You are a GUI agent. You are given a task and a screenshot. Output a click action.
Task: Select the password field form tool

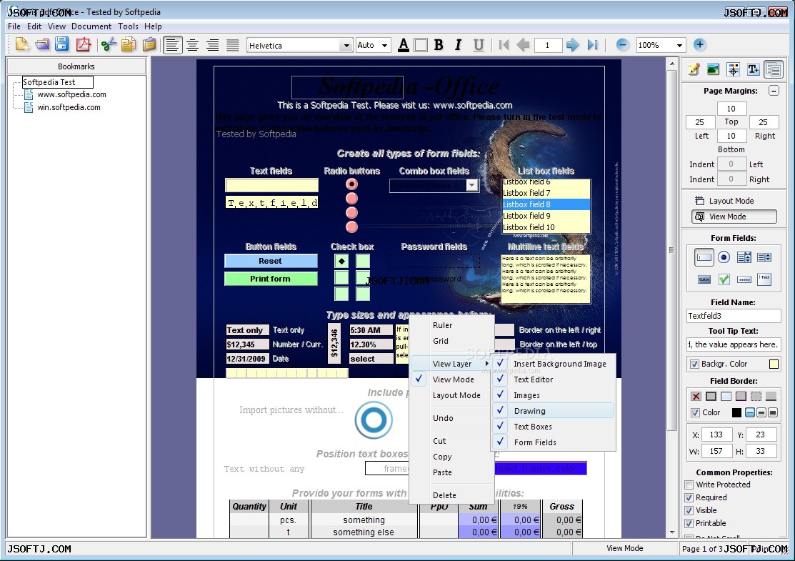click(x=744, y=279)
